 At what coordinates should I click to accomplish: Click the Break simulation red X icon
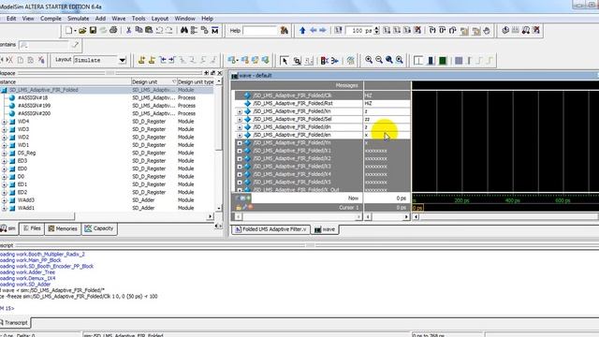point(417,30)
